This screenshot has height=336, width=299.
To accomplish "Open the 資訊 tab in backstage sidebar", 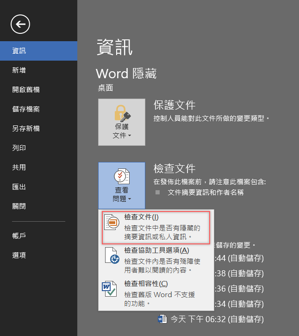I will [38, 51].
